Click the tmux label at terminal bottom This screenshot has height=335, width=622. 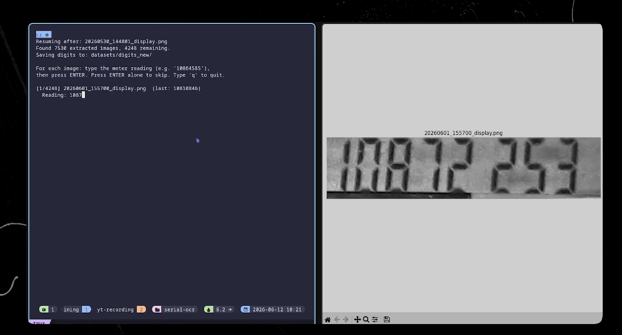(x=39, y=322)
